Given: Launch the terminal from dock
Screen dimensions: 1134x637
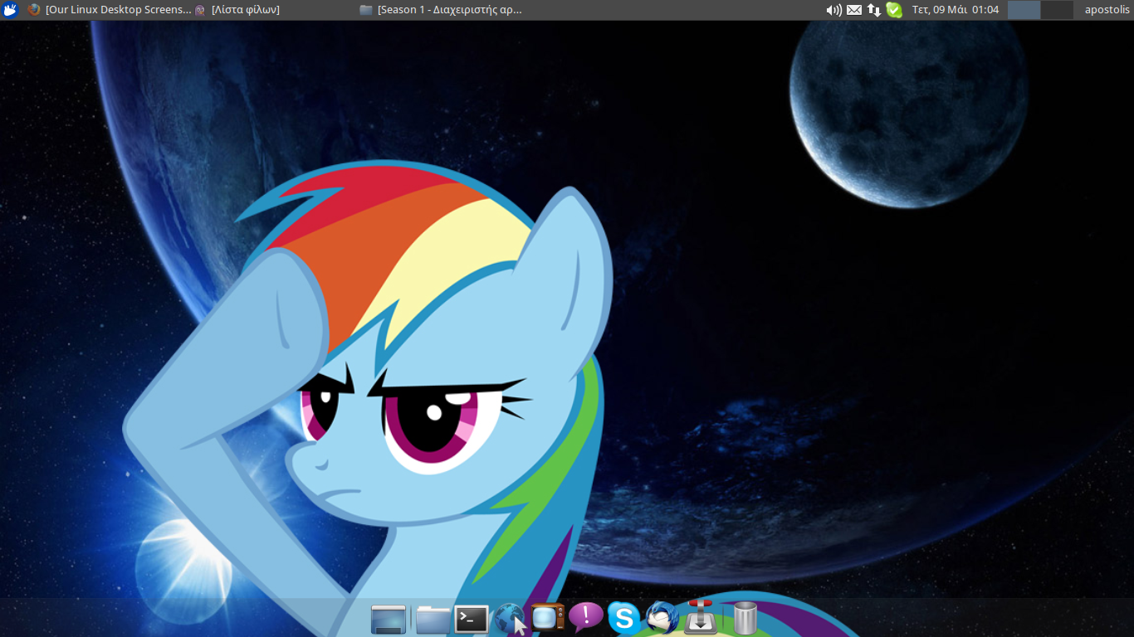Looking at the screenshot, I should 472,619.
